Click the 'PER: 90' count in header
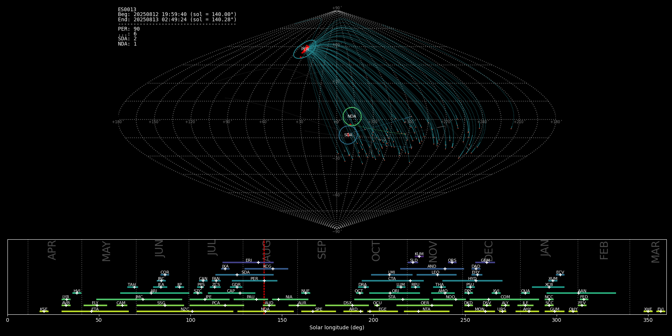 [129, 29]
